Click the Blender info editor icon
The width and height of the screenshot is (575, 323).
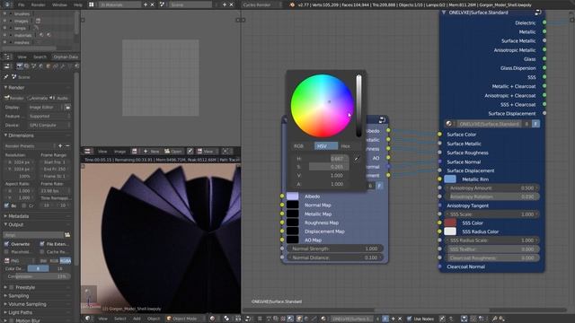(7, 4)
